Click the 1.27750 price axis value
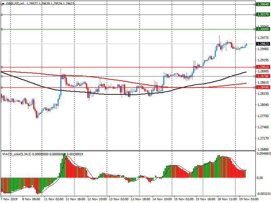271x203 pixels. [263, 116]
